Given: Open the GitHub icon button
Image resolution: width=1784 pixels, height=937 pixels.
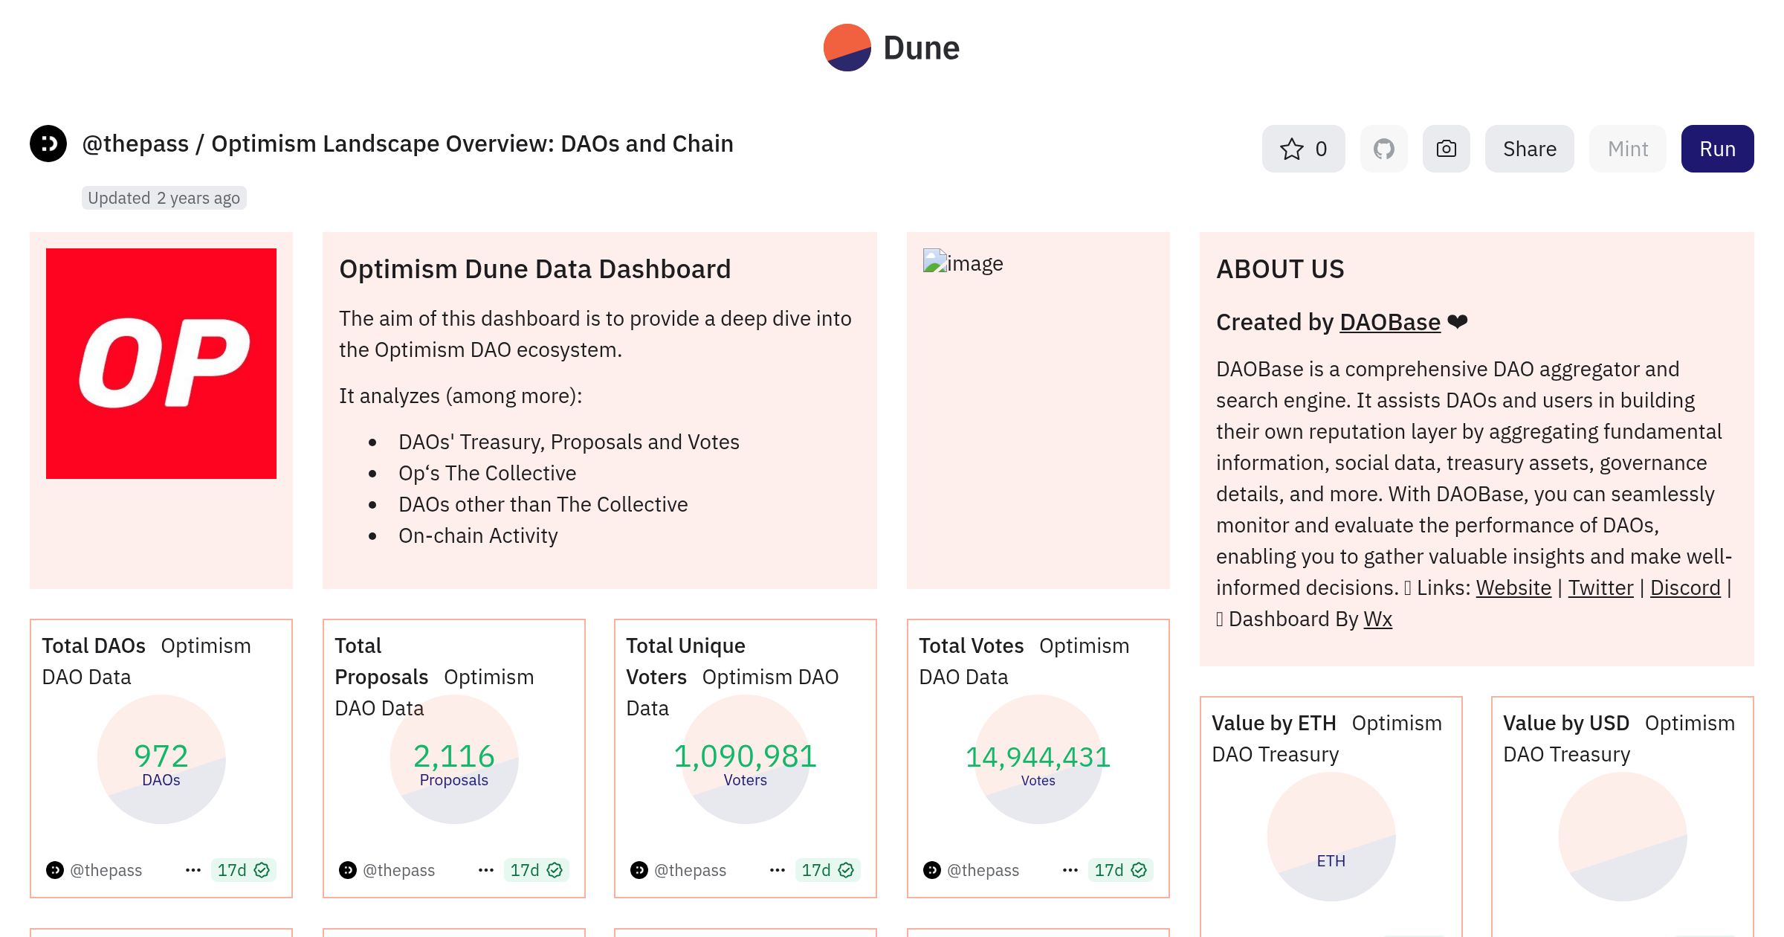Looking at the screenshot, I should pos(1384,149).
